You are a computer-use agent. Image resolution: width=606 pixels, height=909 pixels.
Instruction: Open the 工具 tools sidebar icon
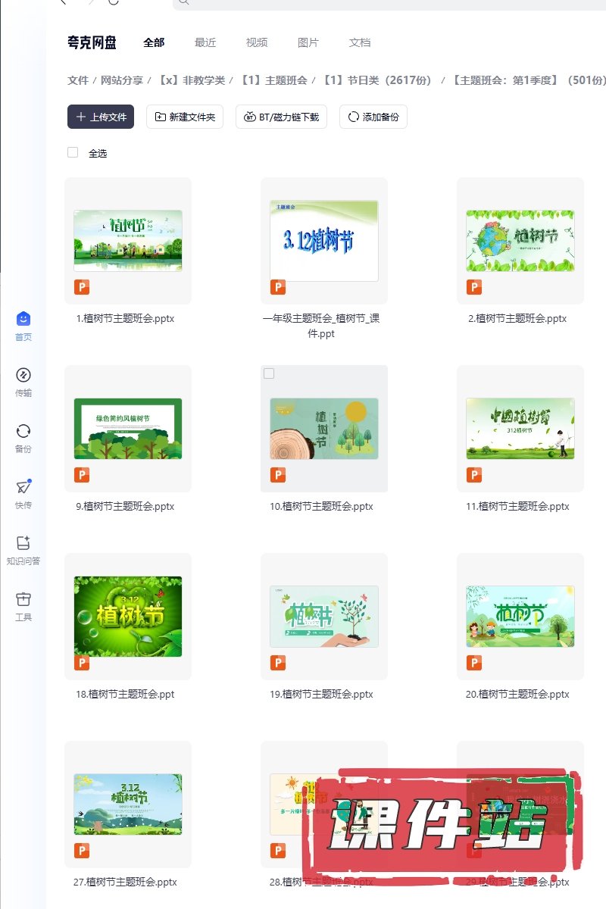coord(23,601)
